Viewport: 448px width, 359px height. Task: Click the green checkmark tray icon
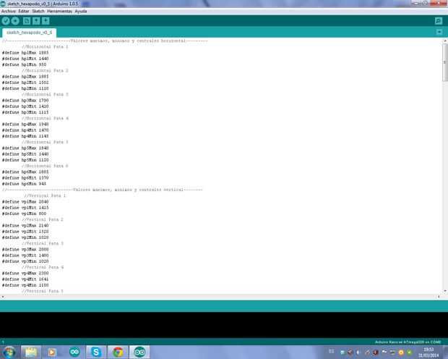410,352
